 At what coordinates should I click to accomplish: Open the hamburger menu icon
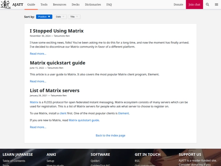[216, 5]
